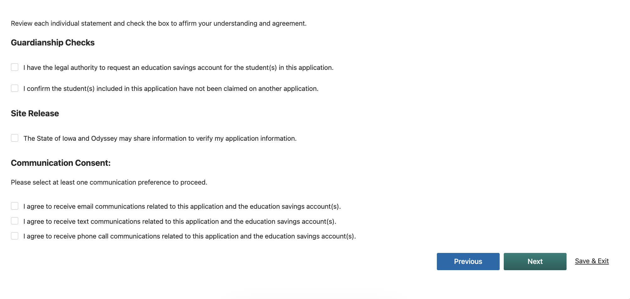Check the legal authority checkbox
Screen dimensions: 630x299
14,67
